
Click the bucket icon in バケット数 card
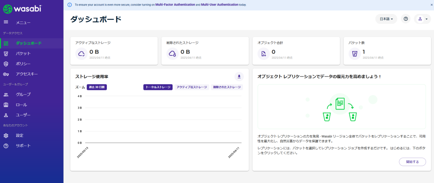(355, 54)
